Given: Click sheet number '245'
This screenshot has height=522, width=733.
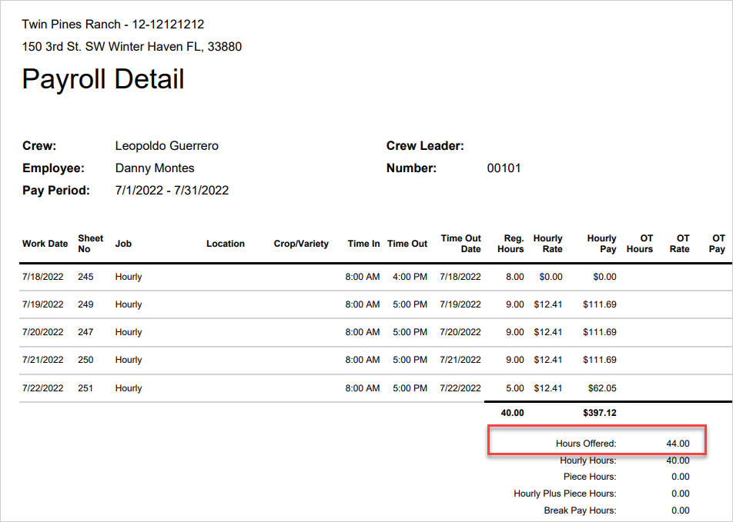Looking at the screenshot, I should [85, 277].
